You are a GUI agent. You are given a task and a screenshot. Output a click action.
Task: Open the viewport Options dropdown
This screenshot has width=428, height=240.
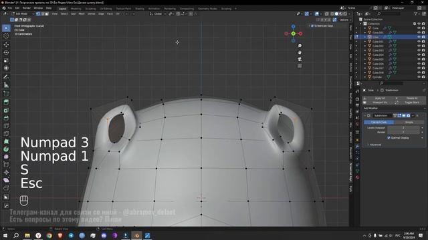pos(345,20)
